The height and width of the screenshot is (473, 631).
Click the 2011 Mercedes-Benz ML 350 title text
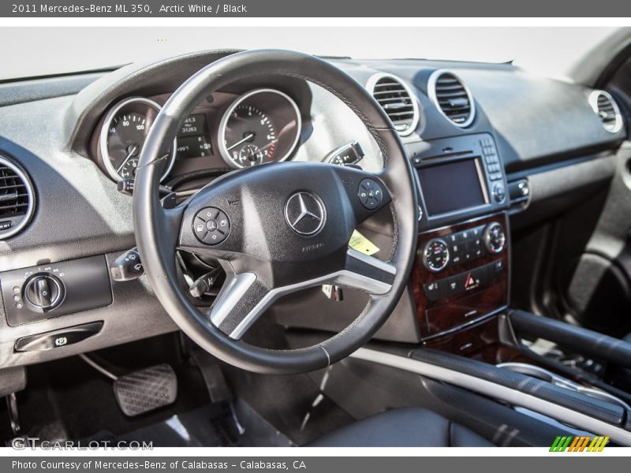(79, 10)
